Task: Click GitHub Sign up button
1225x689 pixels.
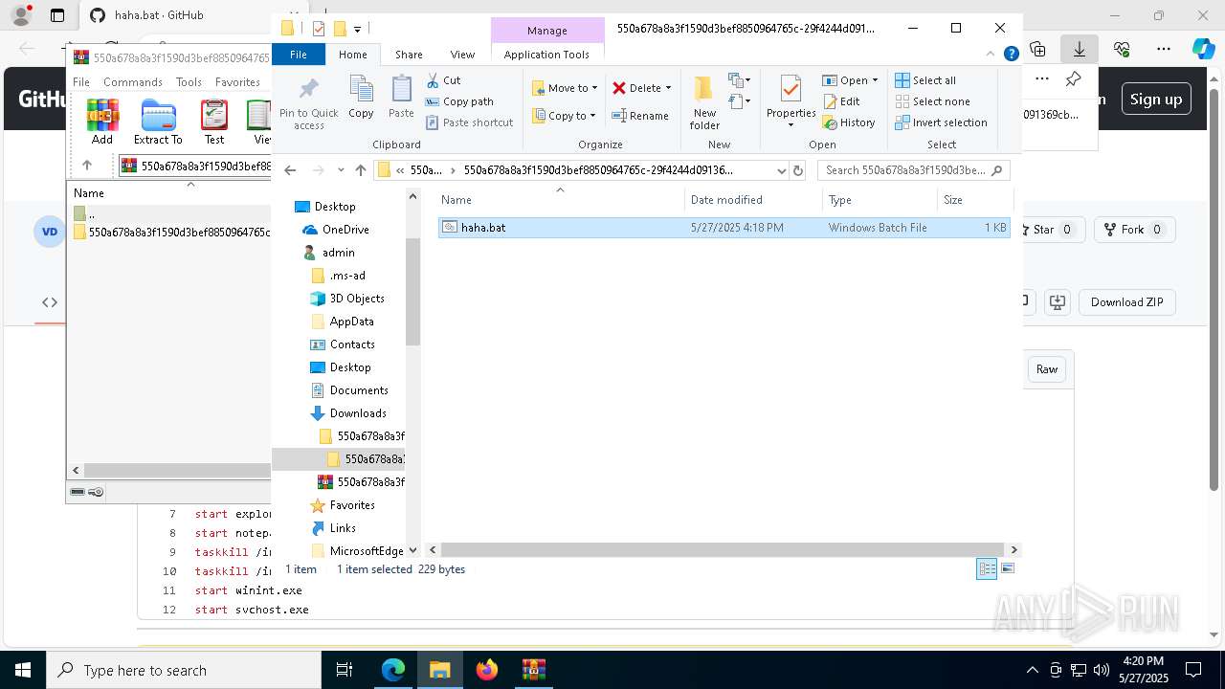Action: click(x=1155, y=99)
